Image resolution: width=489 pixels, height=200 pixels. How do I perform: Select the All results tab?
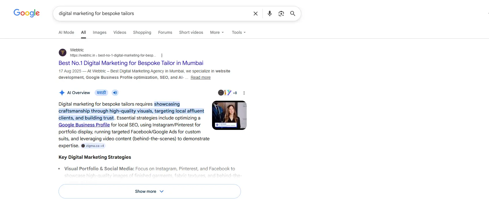[83, 32]
